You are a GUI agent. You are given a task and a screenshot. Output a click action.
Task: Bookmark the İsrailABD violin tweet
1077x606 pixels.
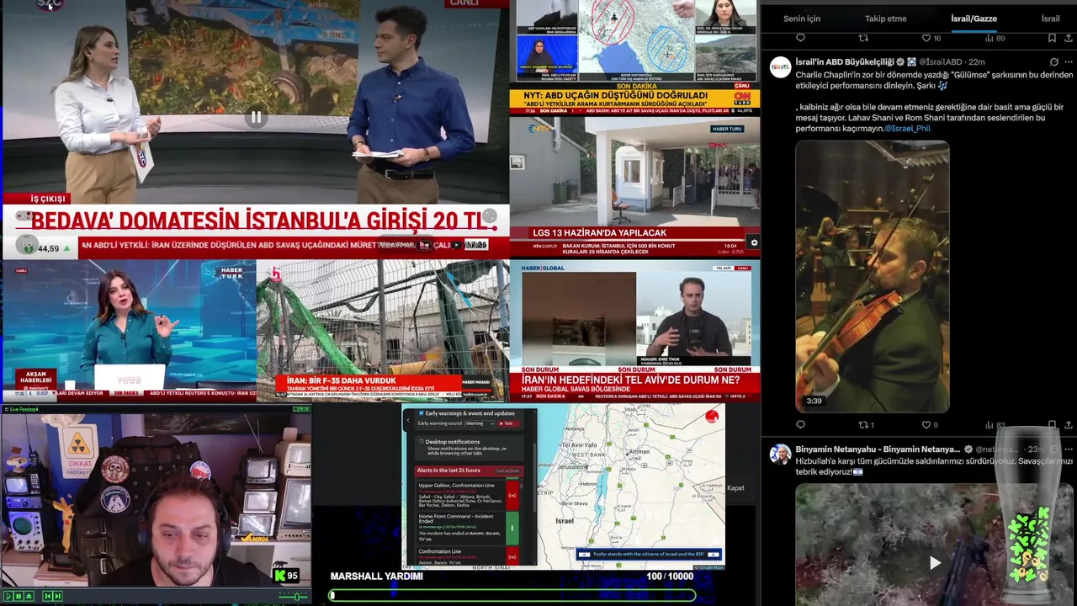click(x=1052, y=425)
